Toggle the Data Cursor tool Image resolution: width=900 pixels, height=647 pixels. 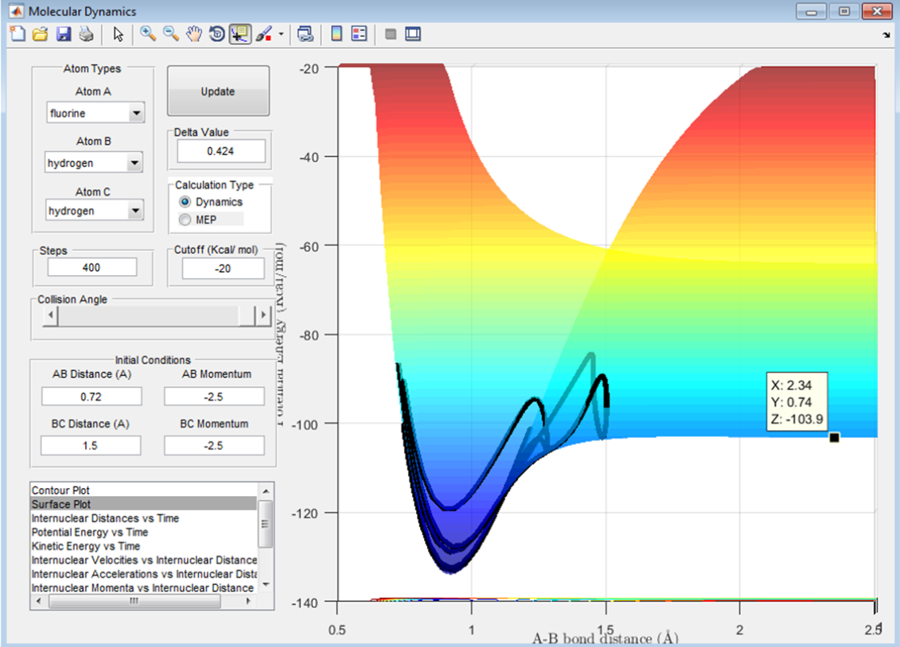click(x=240, y=34)
